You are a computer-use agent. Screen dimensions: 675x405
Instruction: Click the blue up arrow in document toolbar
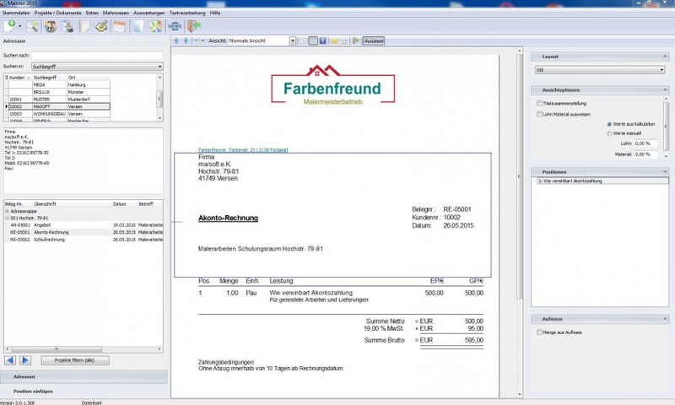[176, 40]
